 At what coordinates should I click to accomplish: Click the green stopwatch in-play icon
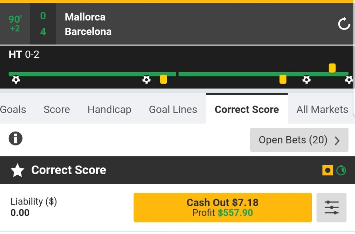(x=341, y=170)
